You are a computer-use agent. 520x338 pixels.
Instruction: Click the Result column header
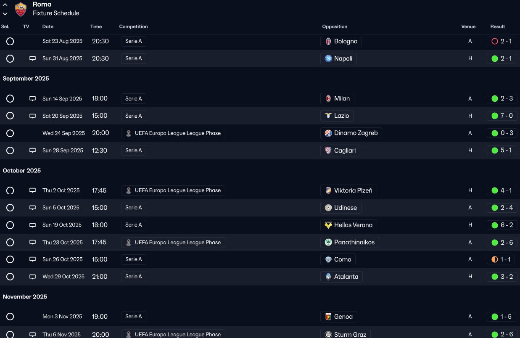tap(497, 26)
